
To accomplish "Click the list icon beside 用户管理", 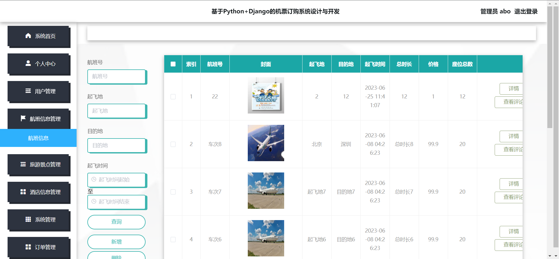I will point(28,91).
